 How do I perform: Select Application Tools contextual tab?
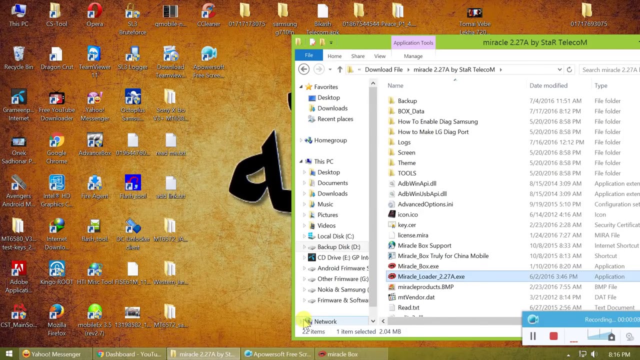coord(413,43)
